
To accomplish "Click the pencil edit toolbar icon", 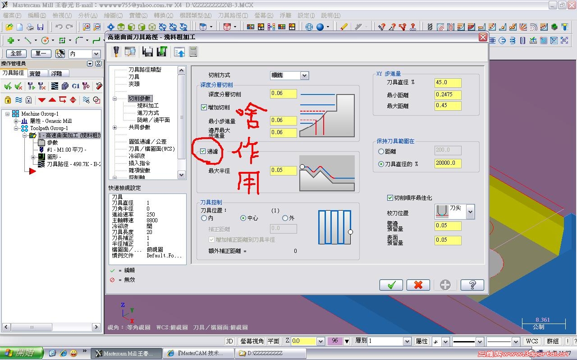I will 344,27.
